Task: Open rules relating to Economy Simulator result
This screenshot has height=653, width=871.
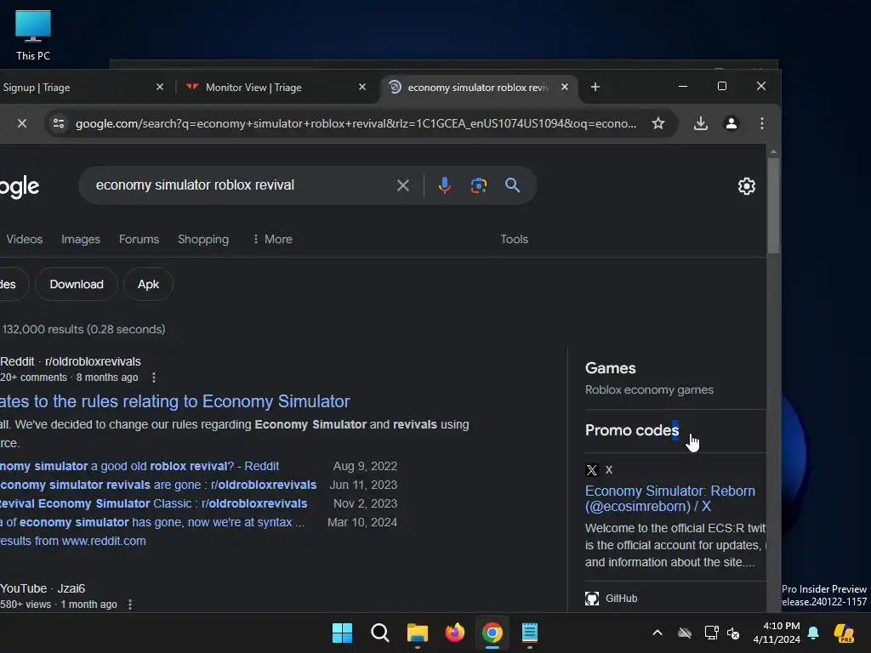Action: [175, 401]
